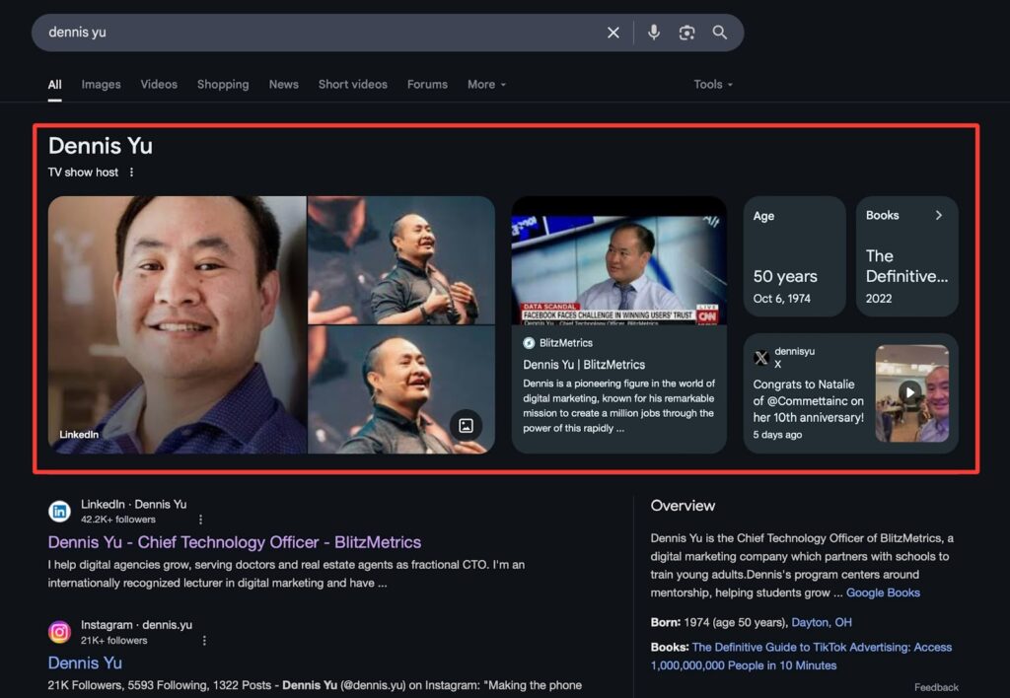This screenshot has height=698, width=1010.
Task: Select the All results tab
Action: pyautogui.click(x=55, y=85)
